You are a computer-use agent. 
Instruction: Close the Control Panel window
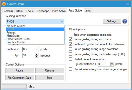coord(128,4)
